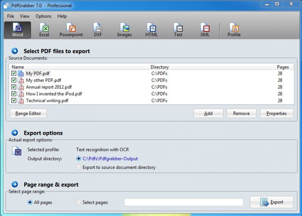The image size is (302, 216).
Task: Choose HTML export format
Action: 151,30
